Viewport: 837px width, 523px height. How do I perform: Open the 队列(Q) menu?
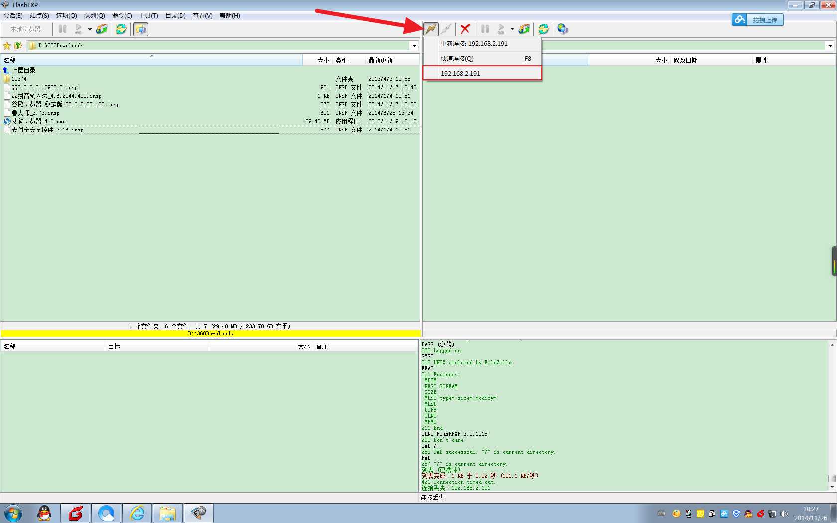(94, 16)
